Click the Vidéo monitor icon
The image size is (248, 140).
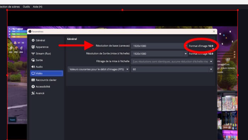pyautogui.click(x=33, y=74)
